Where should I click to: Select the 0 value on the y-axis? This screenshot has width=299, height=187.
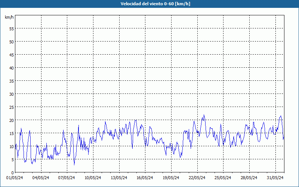[x=13, y=173]
